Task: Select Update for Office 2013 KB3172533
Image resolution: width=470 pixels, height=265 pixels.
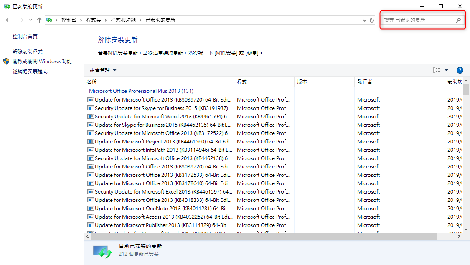Action: tap(163, 175)
